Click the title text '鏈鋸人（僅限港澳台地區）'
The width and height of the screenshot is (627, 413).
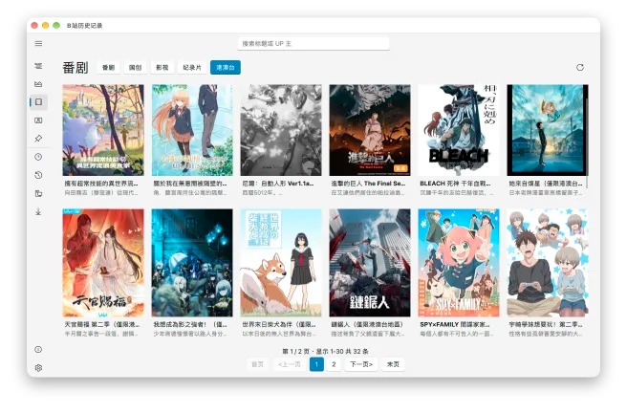(x=367, y=324)
